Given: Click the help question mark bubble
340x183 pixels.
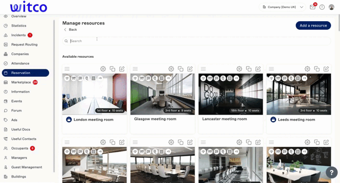Looking at the screenshot, I should [331, 172].
